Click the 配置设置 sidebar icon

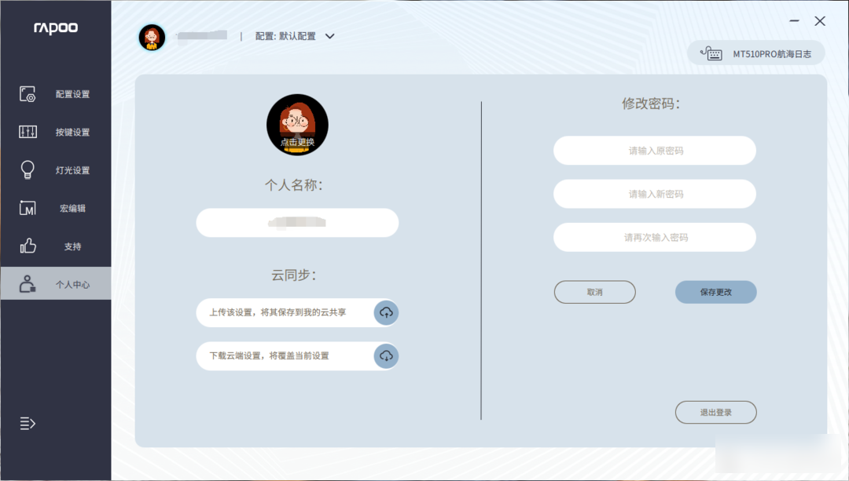pyautogui.click(x=28, y=94)
